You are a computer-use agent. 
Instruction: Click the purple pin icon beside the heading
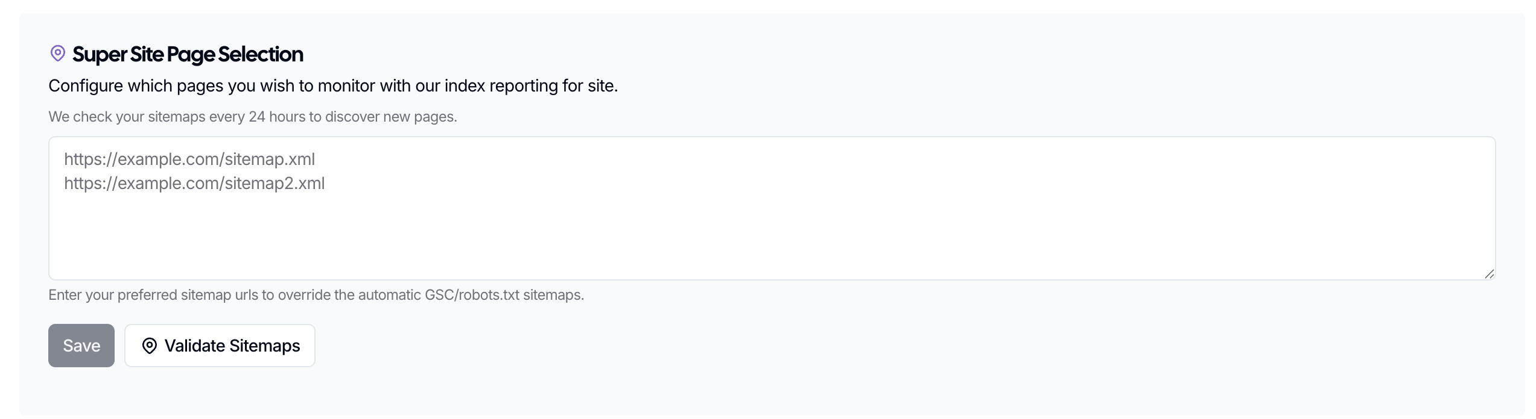[x=57, y=54]
